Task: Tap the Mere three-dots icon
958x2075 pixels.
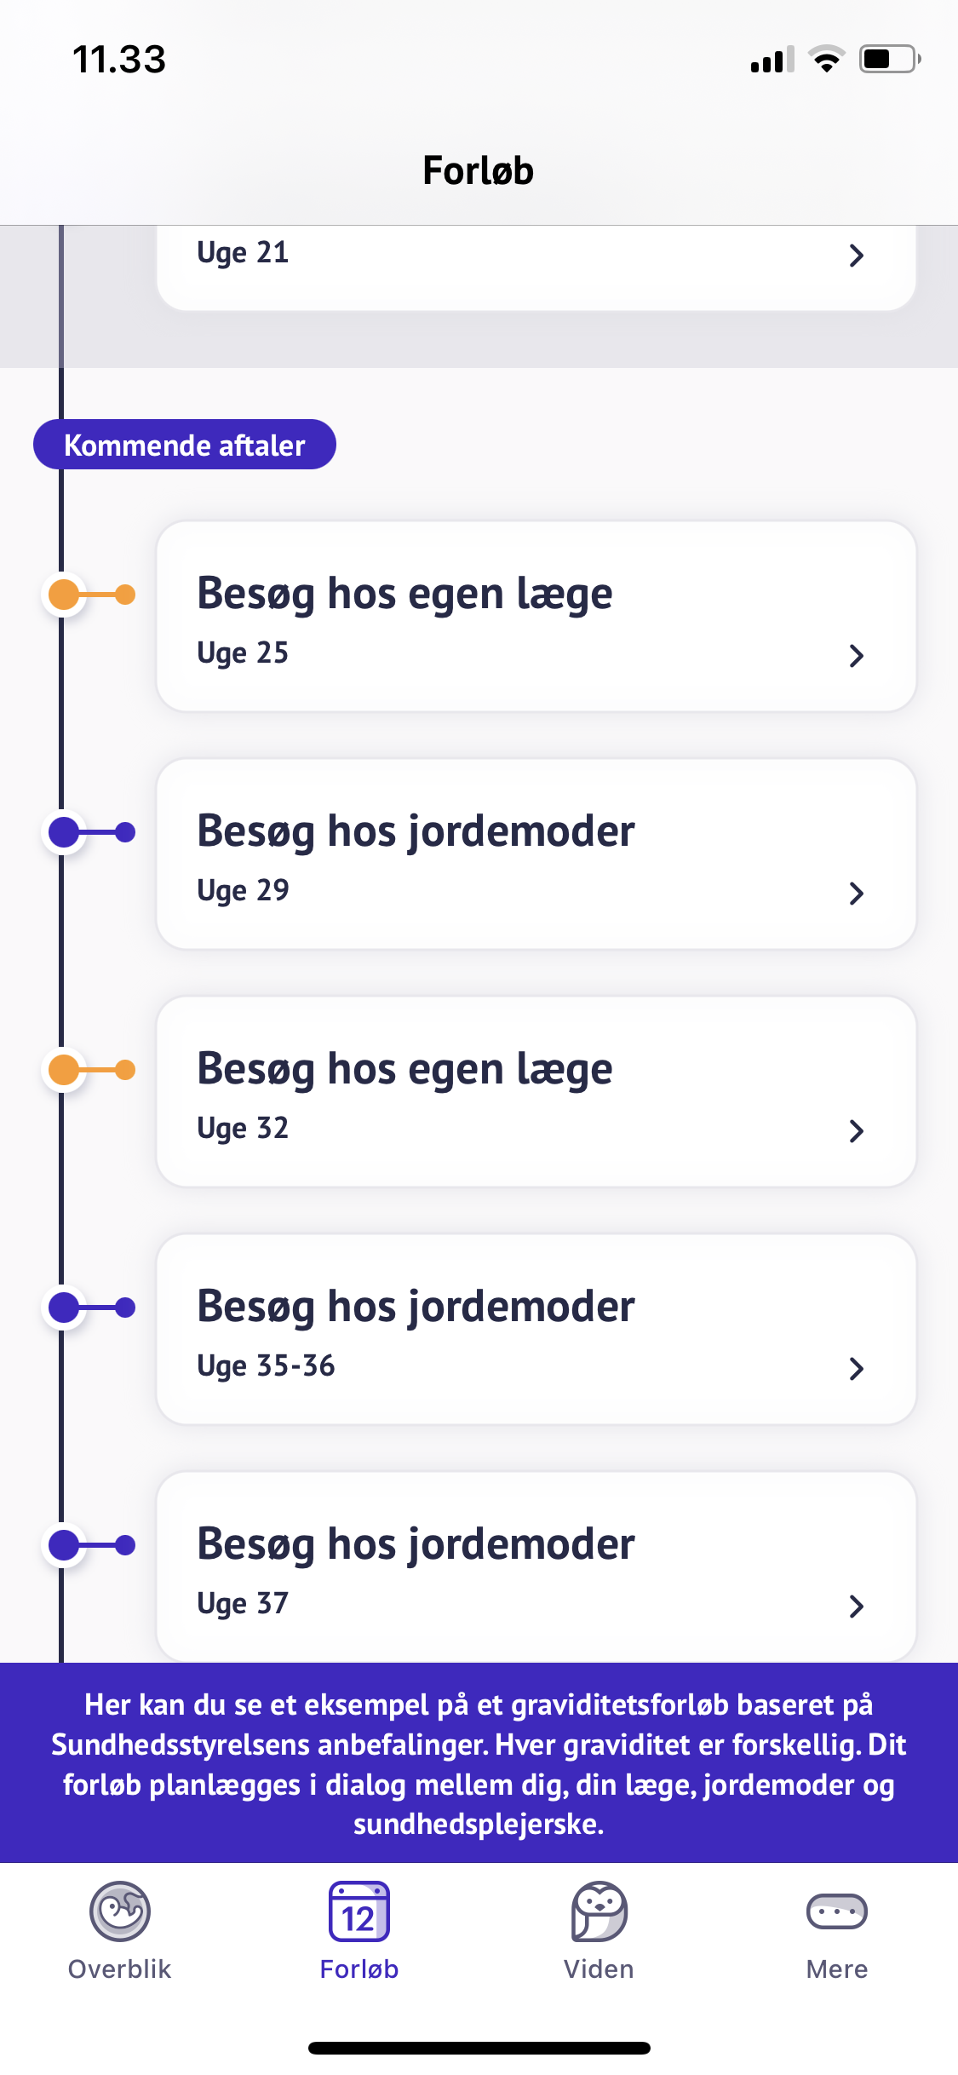Action: (836, 1911)
